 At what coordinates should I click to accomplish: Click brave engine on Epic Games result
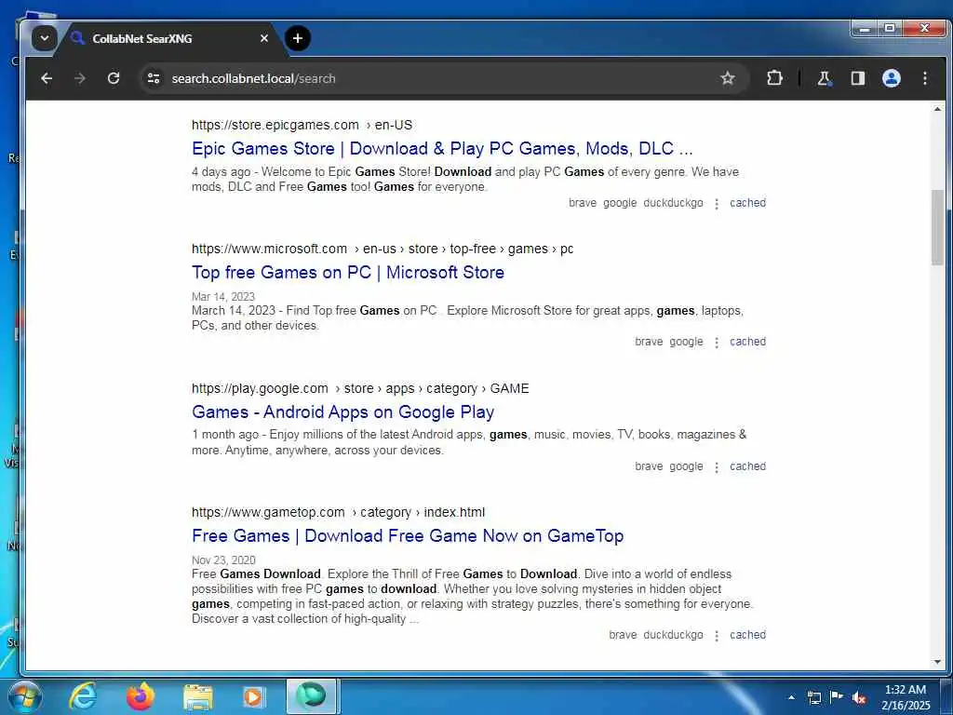pyautogui.click(x=583, y=203)
